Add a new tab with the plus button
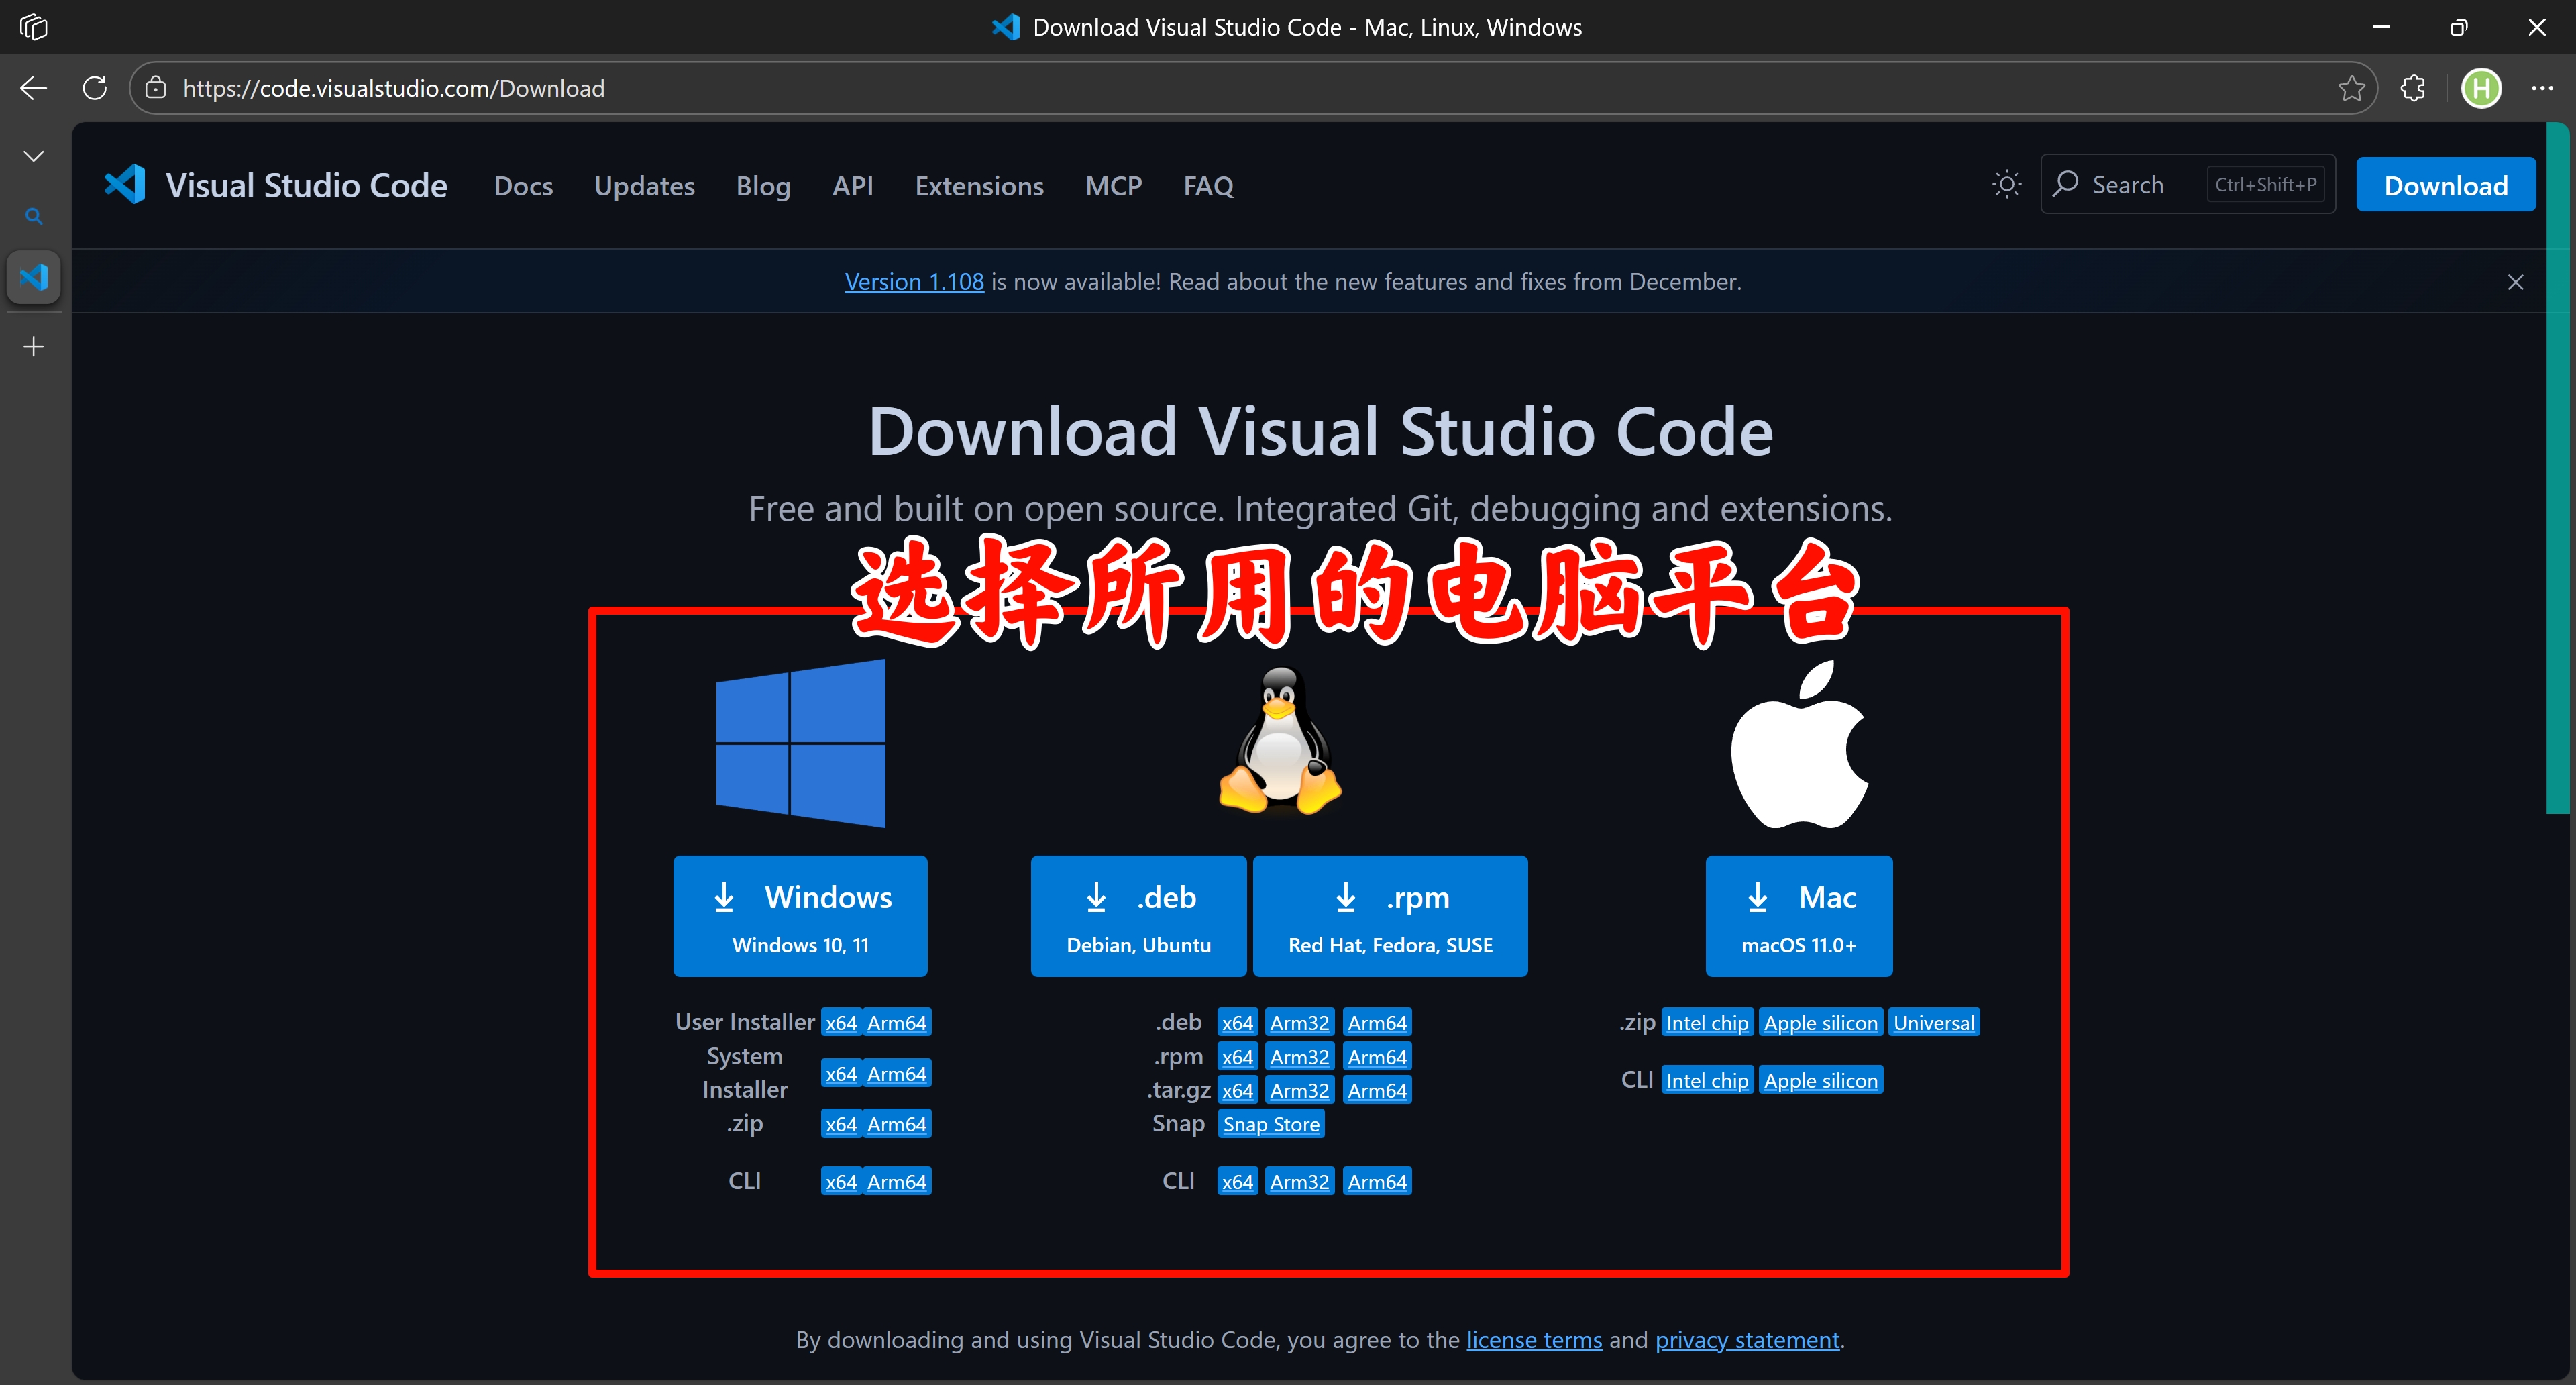Viewport: 2576px width, 1385px height. 33,345
